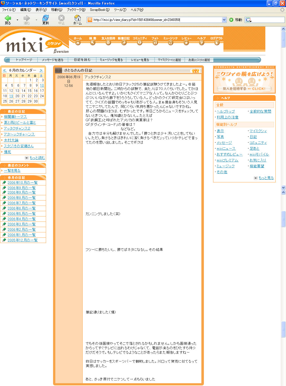Open the レビュー star icon
Image resolution: width=286 pixels, height=386 pixels.
186,43
